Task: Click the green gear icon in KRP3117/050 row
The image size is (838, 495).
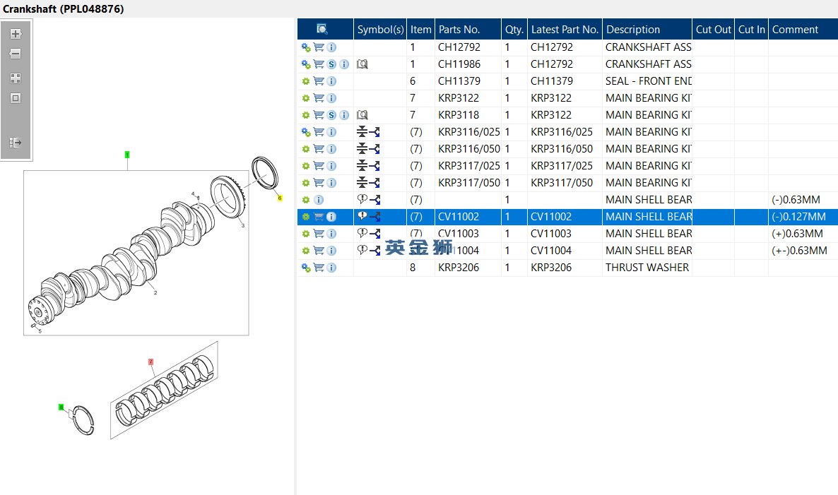Action: point(306,183)
